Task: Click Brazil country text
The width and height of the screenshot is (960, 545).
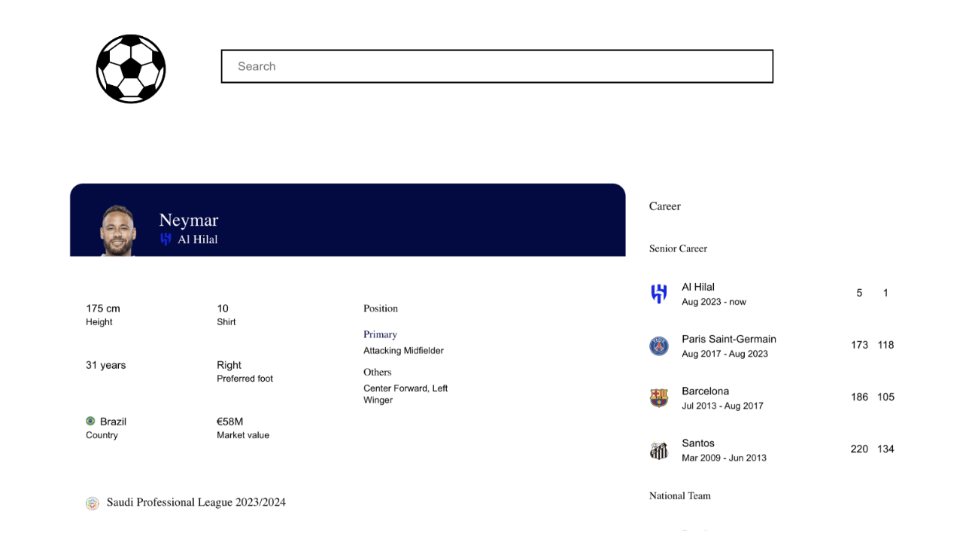Action: (x=113, y=422)
